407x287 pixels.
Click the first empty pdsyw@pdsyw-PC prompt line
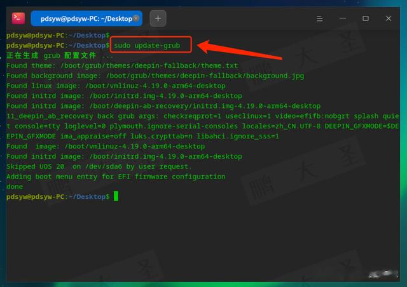pyautogui.click(x=58, y=36)
